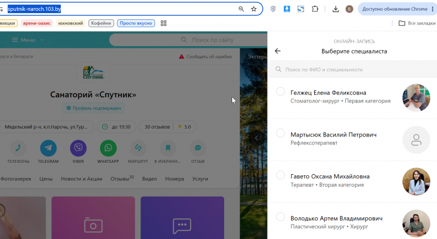Image resolution: width=437 pixels, height=239 pixels.
Task: Select specialist Володько Артем Владимирович radio
Action: pyautogui.click(x=281, y=217)
